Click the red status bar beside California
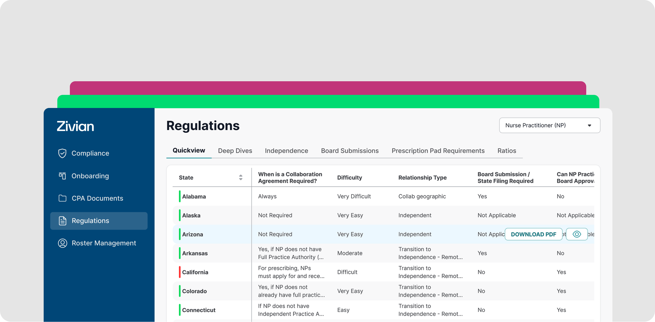The width and height of the screenshot is (655, 322). coord(180,272)
